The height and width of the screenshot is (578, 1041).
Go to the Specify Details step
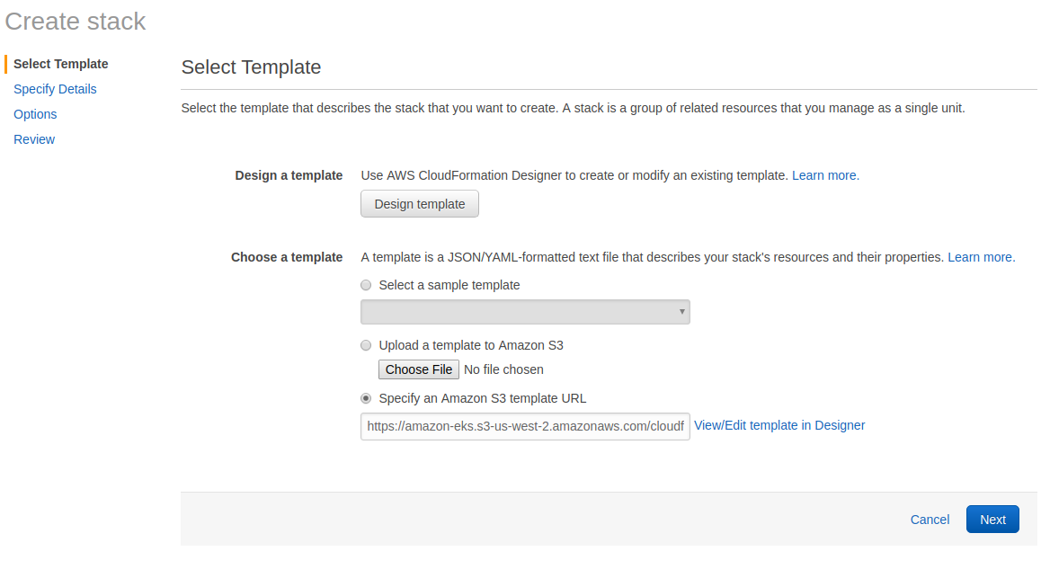(x=55, y=89)
